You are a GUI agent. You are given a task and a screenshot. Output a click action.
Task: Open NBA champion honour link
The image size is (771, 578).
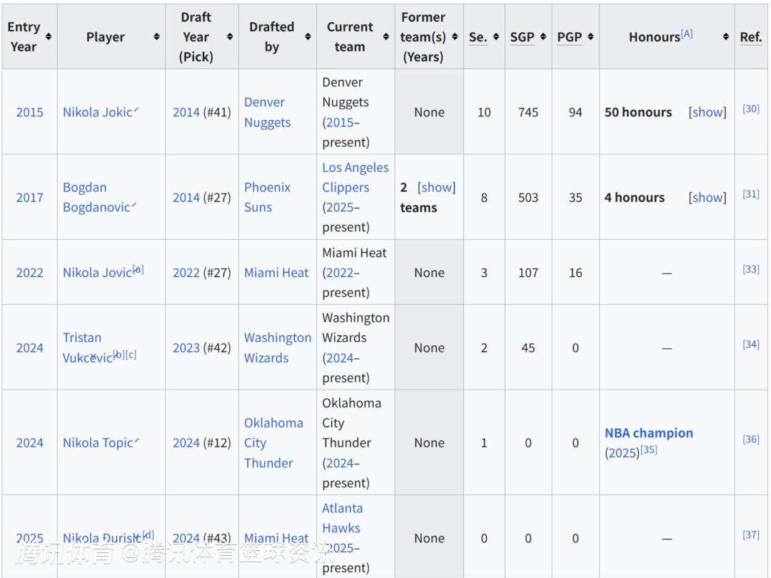[x=648, y=433]
